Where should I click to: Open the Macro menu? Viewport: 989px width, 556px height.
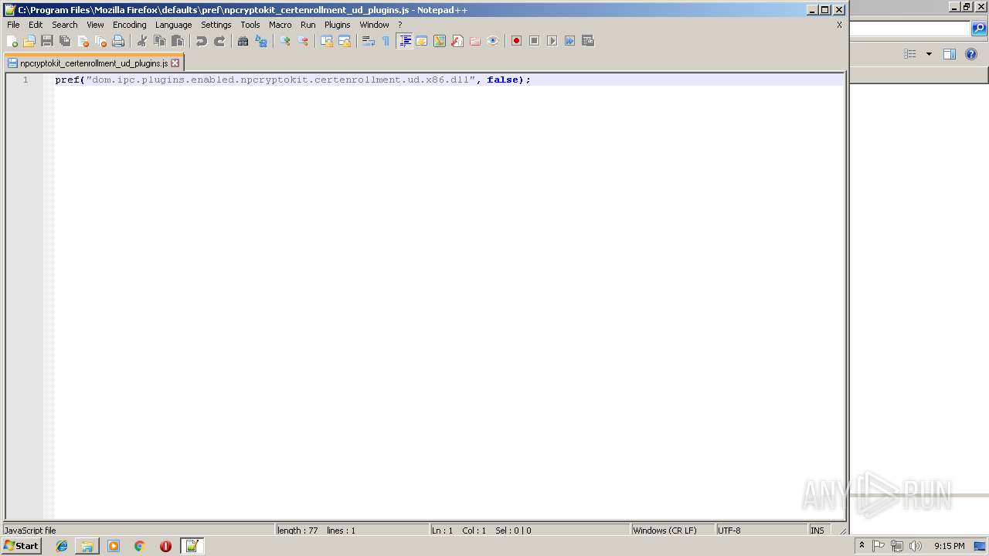point(280,25)
